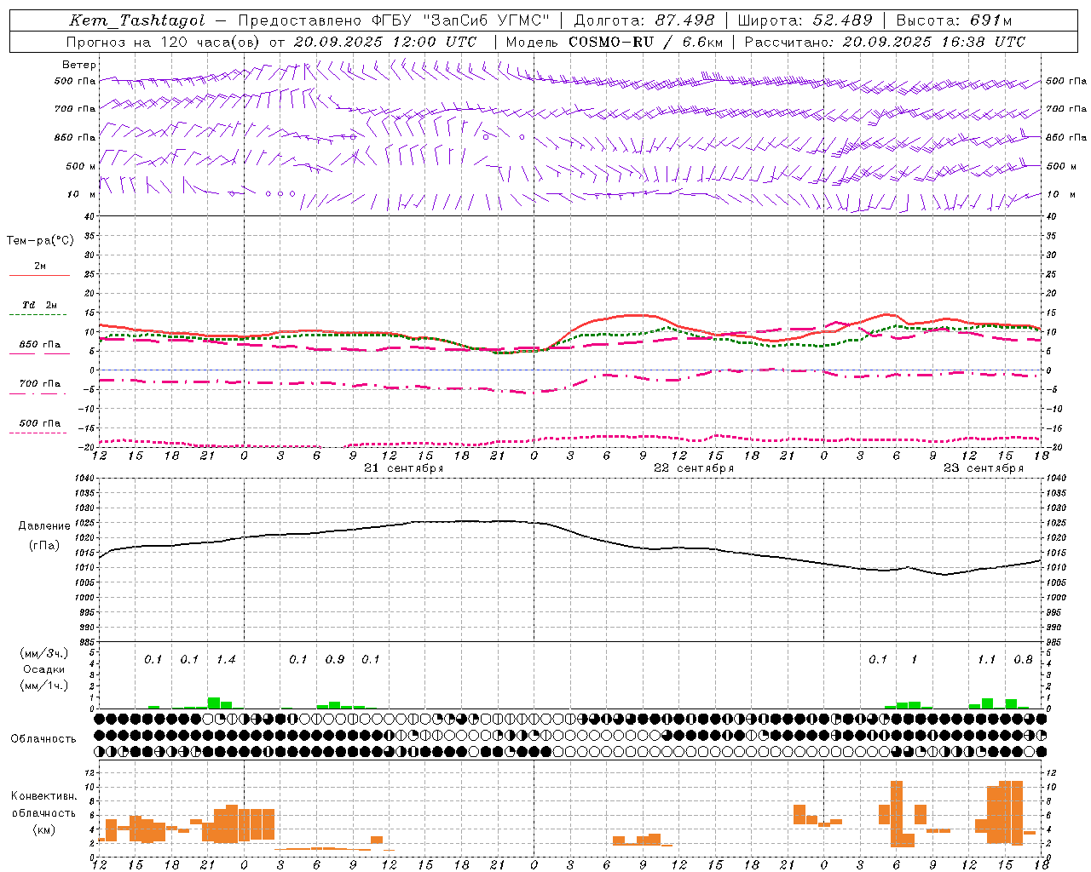Click the 700 гПа legend entry under temperature
This screenshot has width=1091, height=872.
click(x=39, y=384)
